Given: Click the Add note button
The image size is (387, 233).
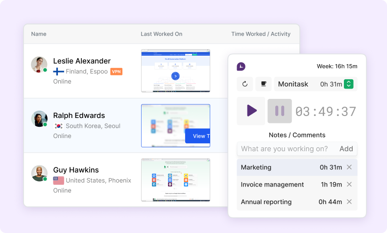Looking at the screenshot, I should tap(346, 149).
